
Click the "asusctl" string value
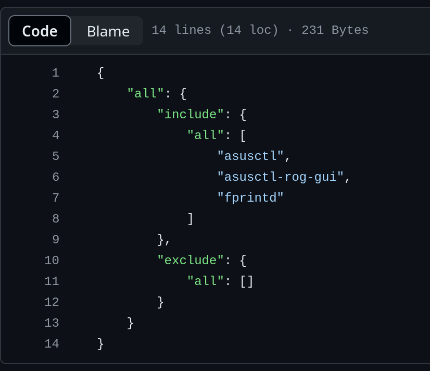click(250, 156)
